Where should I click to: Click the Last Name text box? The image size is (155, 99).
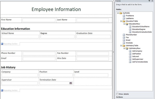point(93,20)
